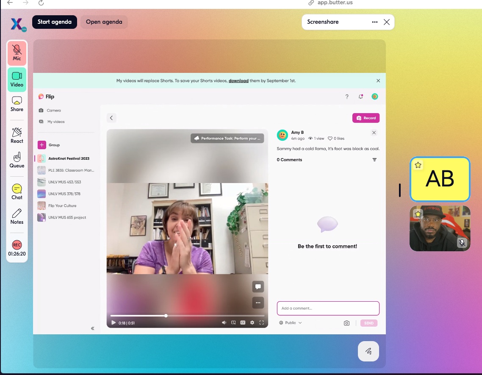Open Notes in the left sidebar
Viewport: 482px width, 375px height.
point(17,217)
